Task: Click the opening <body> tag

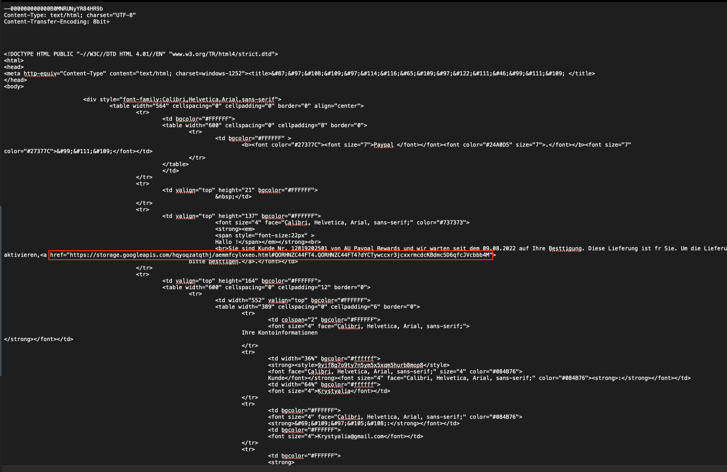Action: 13,87
